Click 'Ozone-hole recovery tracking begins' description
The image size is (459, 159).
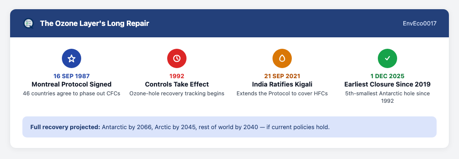(x=177, y=94)
